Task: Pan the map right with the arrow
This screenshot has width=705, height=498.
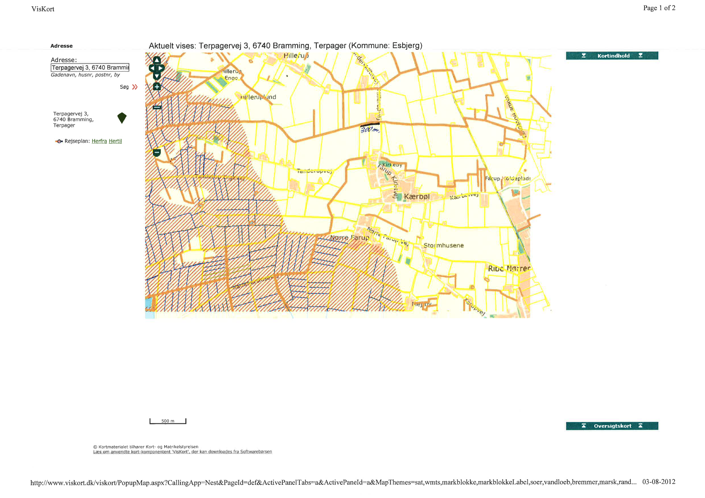Action: (162, 68)
